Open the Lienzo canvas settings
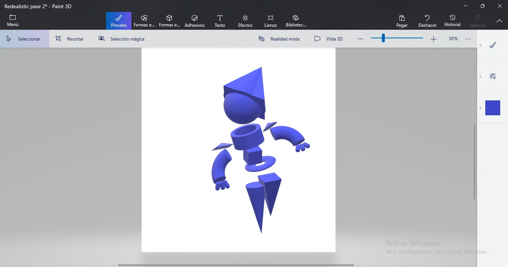This screenshot has height=267, width=508. point(271,21)
